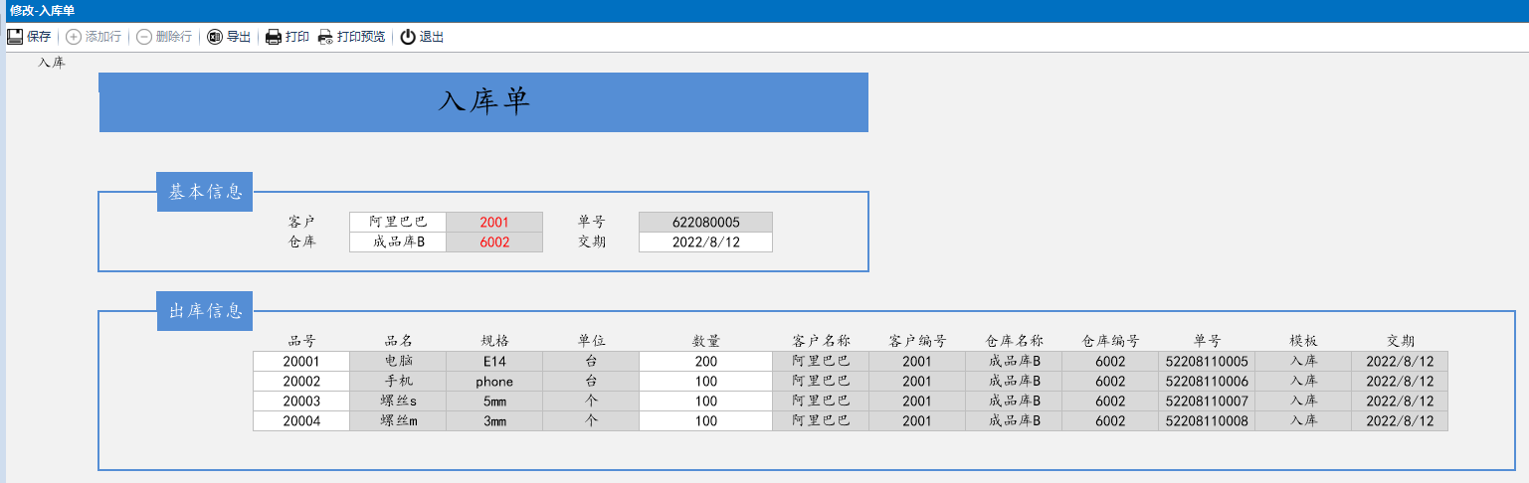Open Print Preview from toolbar icon
1529x483 pixels.
coord(325,37)
